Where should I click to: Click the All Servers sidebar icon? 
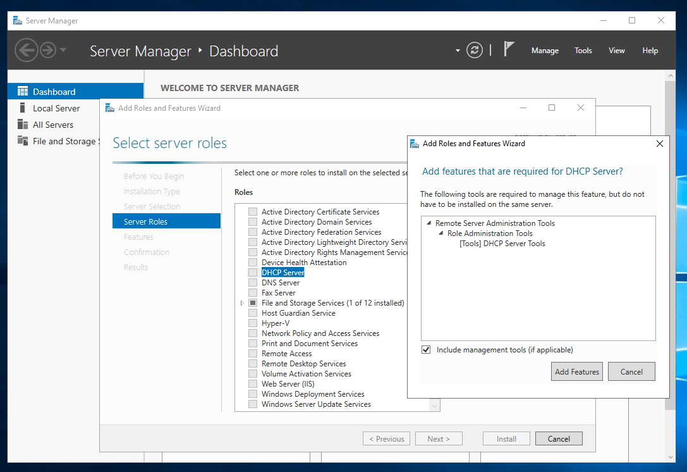[23, 125]
